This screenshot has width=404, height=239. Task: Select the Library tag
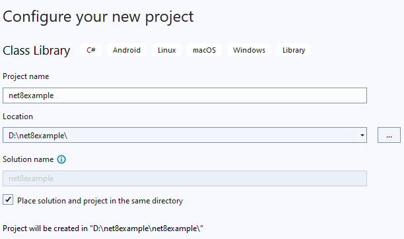coord(294,50)
